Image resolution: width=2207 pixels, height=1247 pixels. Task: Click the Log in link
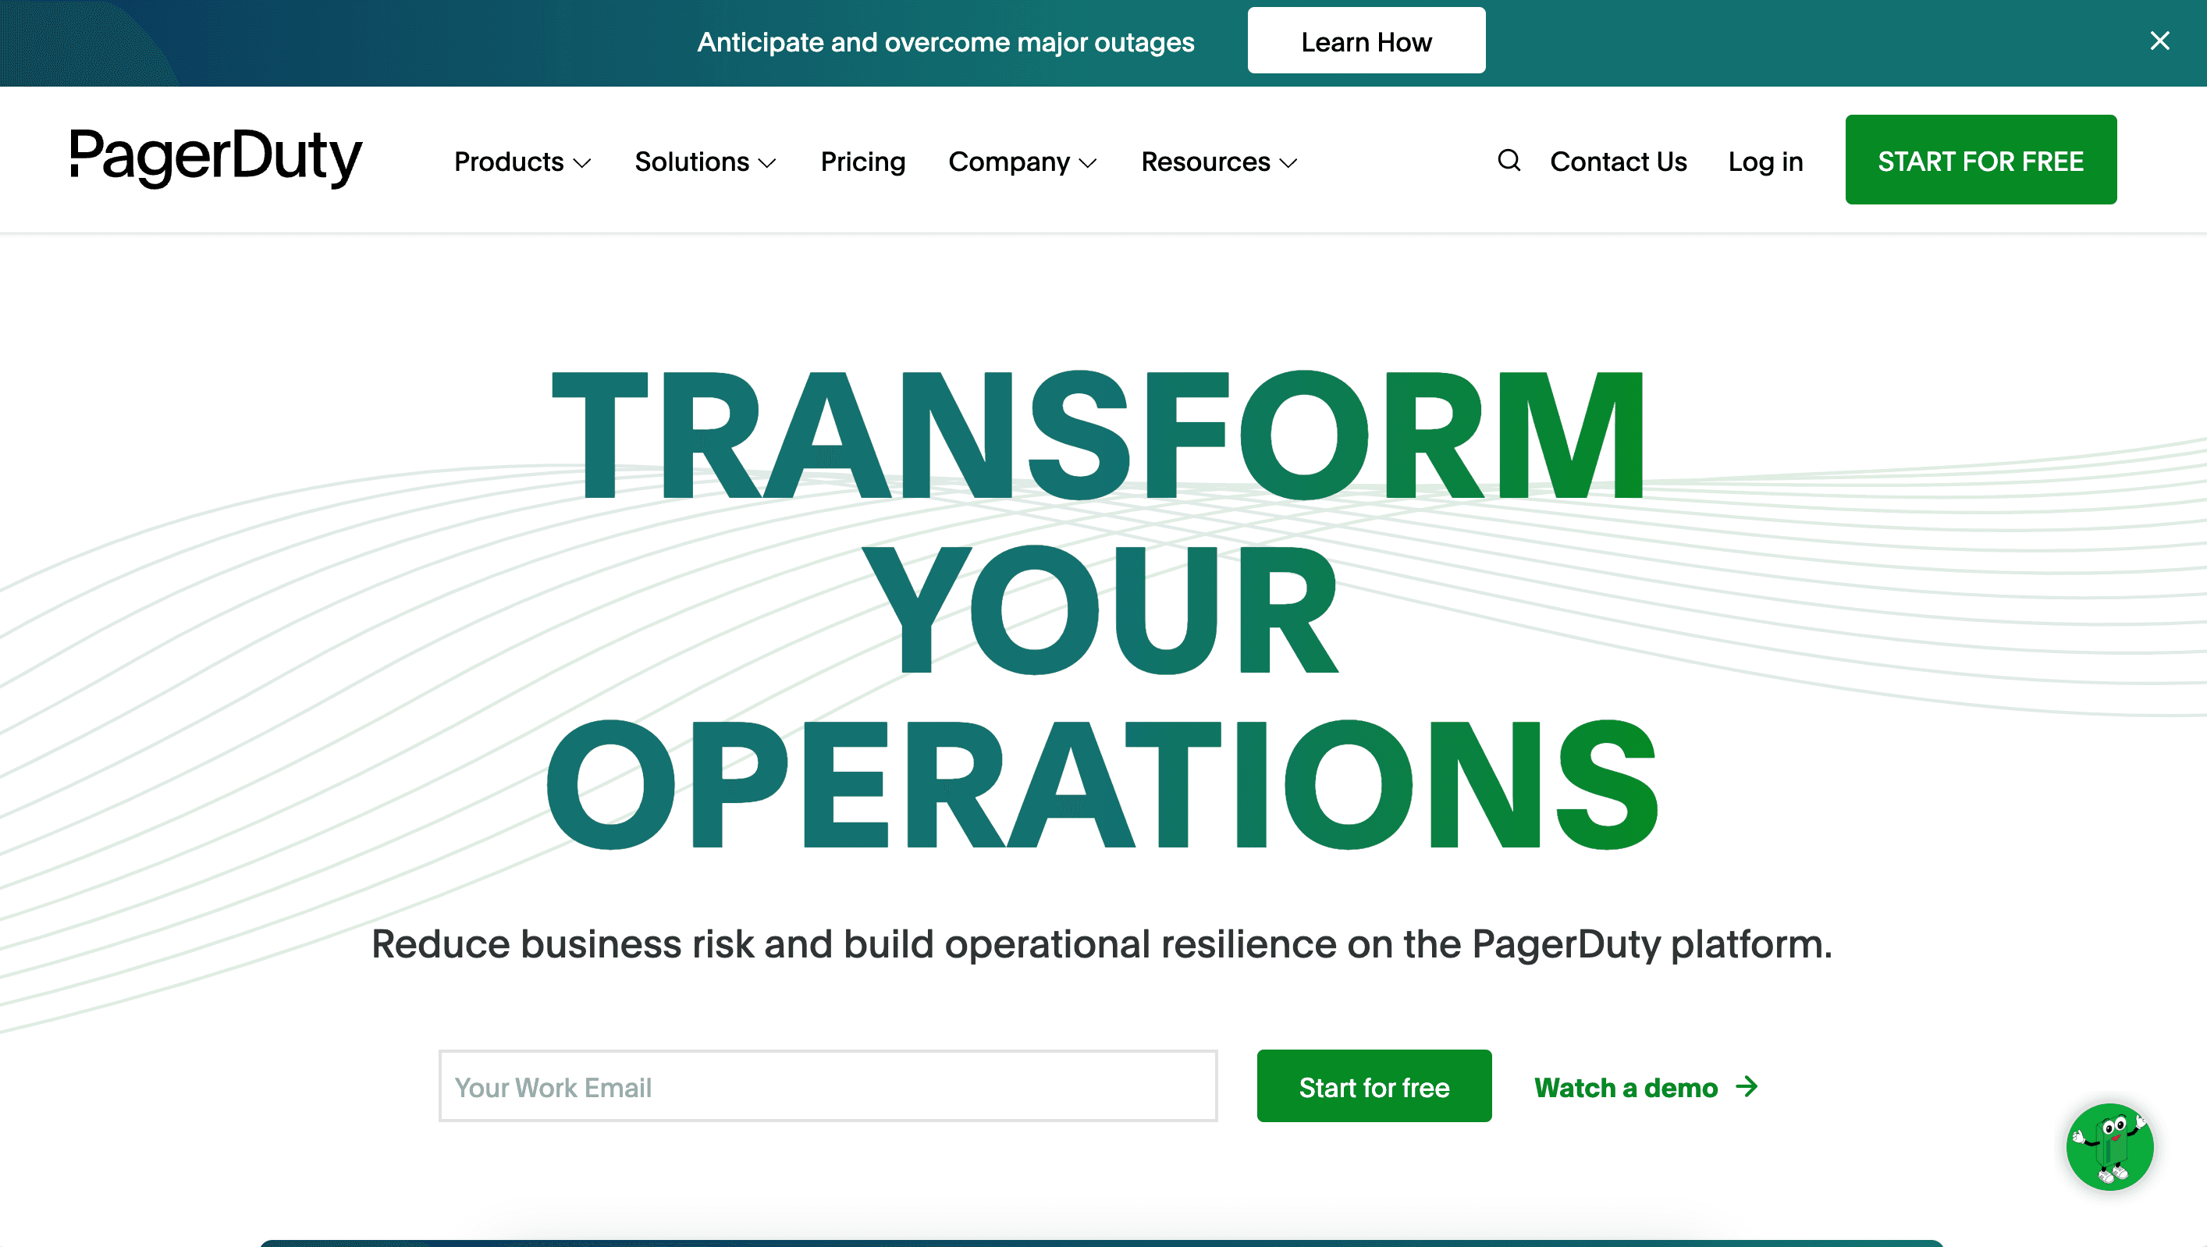point(1766,162)
